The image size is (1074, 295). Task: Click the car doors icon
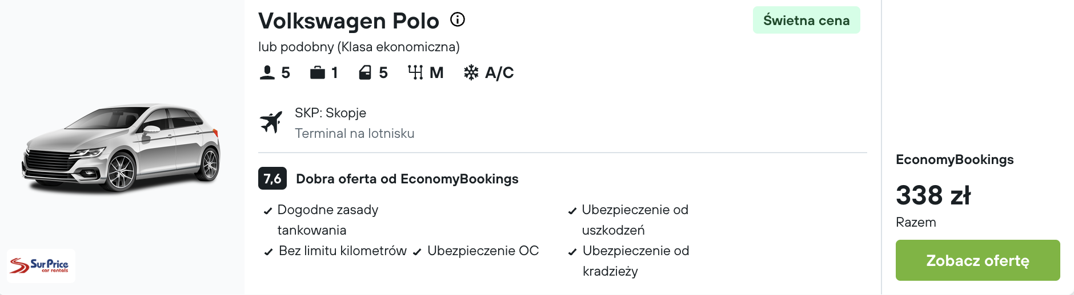pos(365,72)
